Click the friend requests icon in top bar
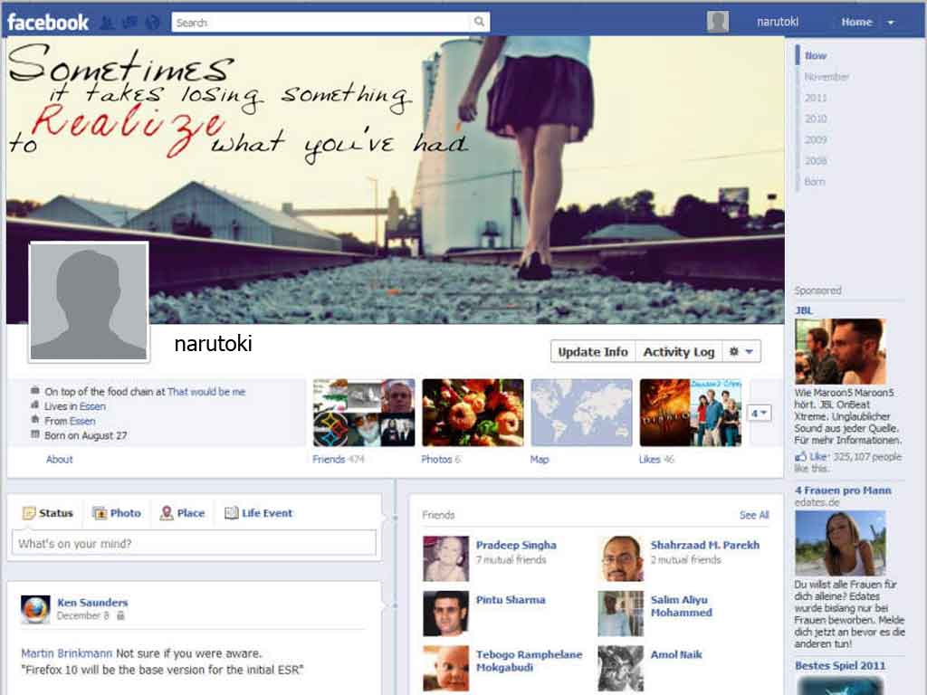 [107, 23]
